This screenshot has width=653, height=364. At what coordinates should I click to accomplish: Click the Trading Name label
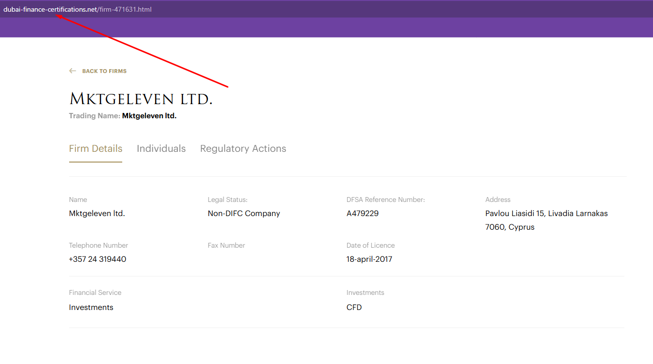coord(94,116)
